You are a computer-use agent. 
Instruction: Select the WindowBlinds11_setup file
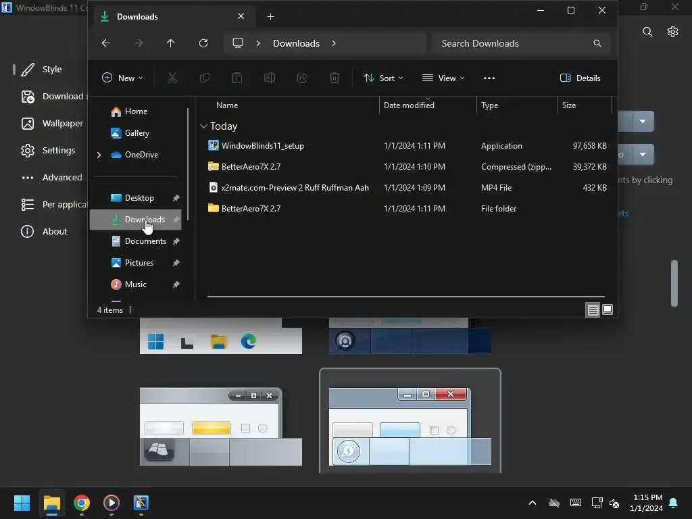tap(407, 146)
